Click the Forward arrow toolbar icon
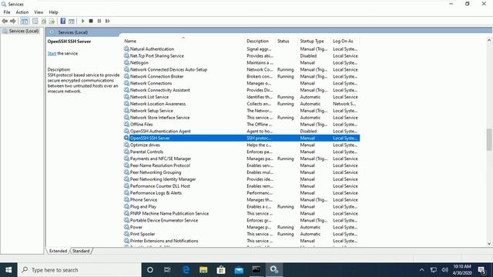The height and width of the screenshot is (277, 493). pos(13,21)
